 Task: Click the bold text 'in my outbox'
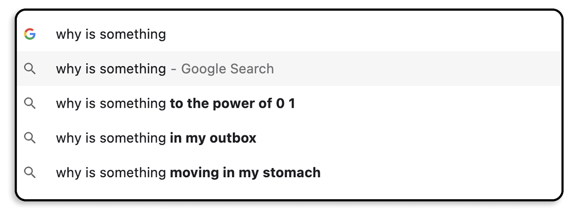[212, 138]
